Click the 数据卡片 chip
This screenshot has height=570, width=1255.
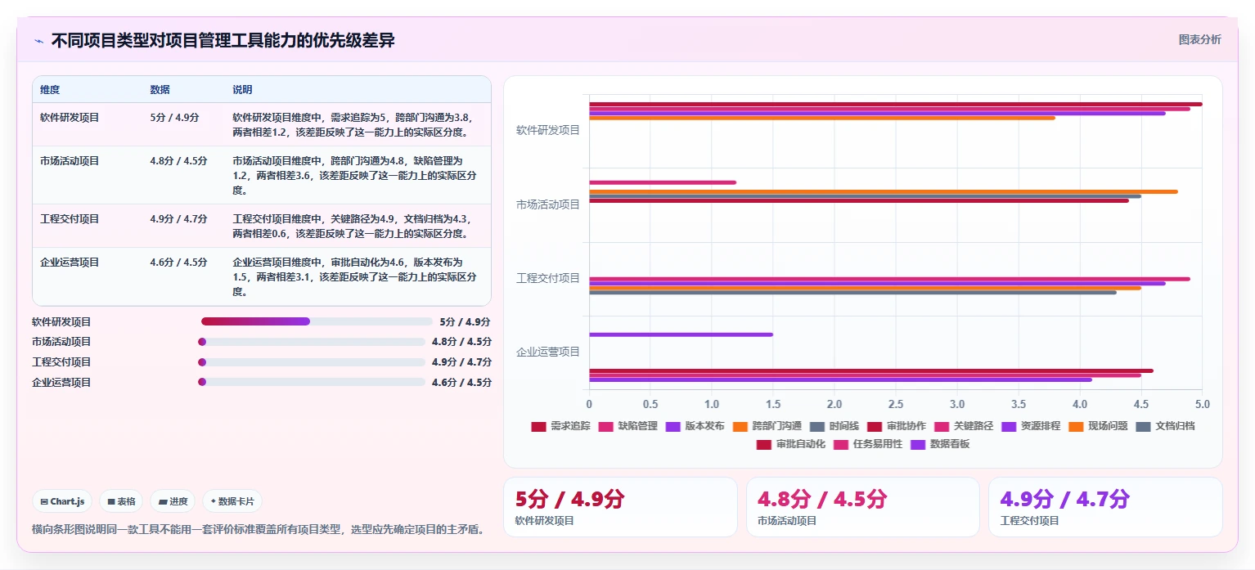(x=232, y=501)
